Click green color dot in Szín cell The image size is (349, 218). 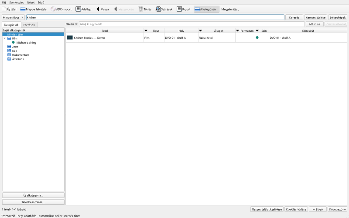point(257,37)
